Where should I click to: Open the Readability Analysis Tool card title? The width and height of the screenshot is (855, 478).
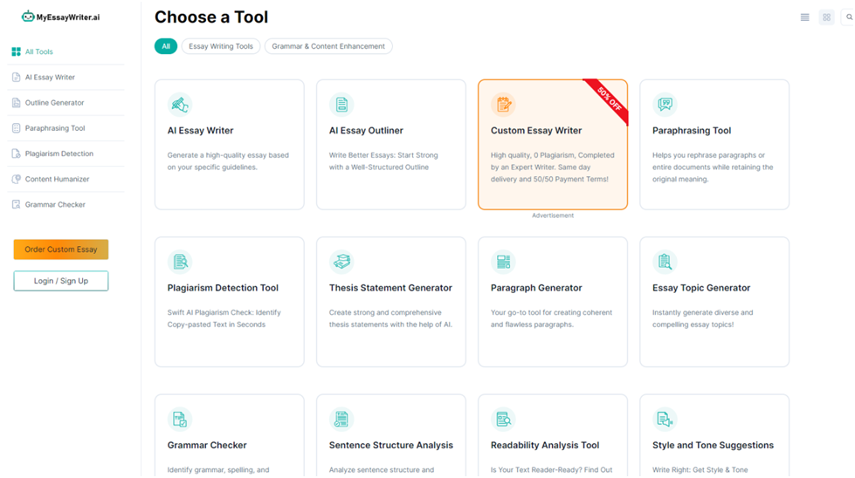545,446
